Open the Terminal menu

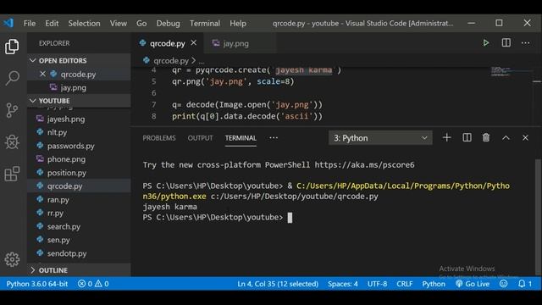[205, 23]
